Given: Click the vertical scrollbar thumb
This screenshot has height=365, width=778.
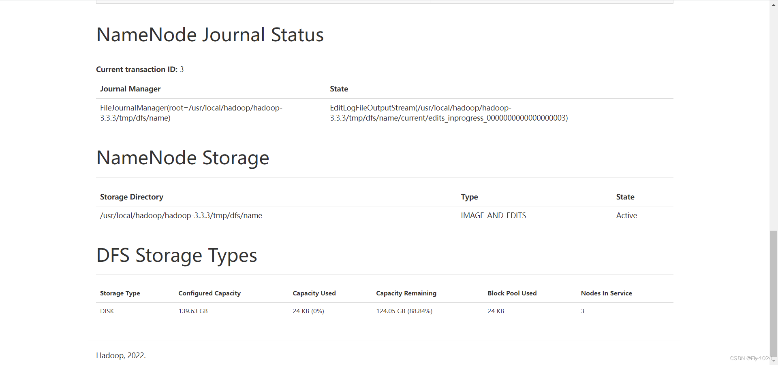Looking at the screenshot, I should tap(774, 293).
